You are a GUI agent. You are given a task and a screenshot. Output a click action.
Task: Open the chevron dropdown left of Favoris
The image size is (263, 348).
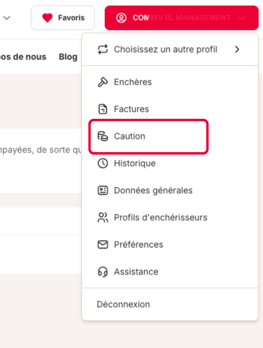[x=7, y=18]
